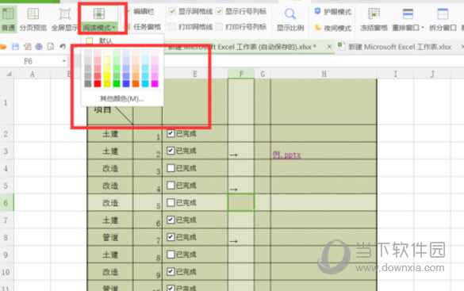Click the select-all corner triangle of the sheet
This screenshot has height=291, width=464.
[9, 74]
